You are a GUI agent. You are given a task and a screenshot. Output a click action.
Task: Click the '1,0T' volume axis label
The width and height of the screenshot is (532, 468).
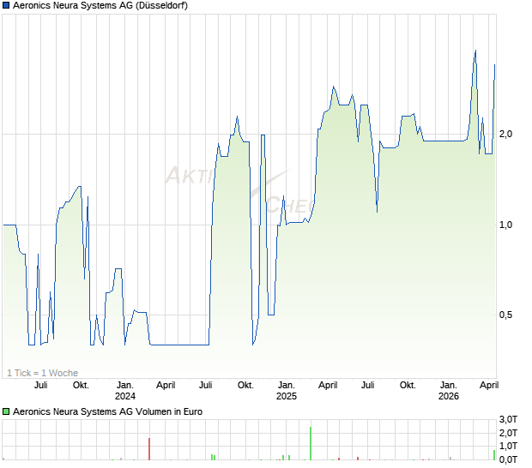508,446
